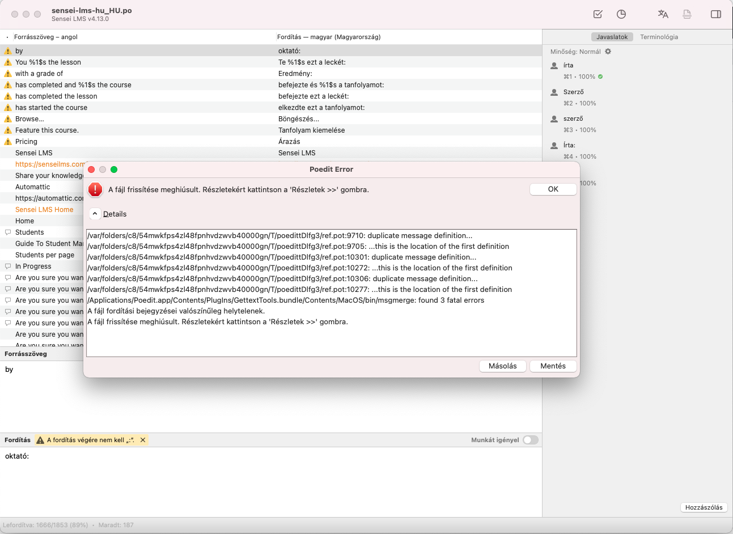Click the Update from source document icon

coord(687,14)
